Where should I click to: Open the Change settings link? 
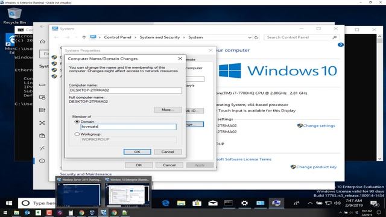[319, 125]
